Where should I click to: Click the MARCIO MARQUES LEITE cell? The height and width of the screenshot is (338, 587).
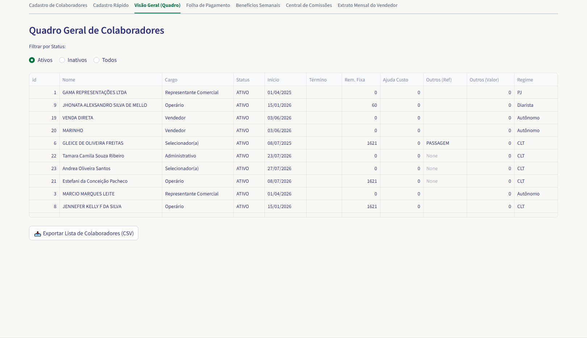coord(111,194)
